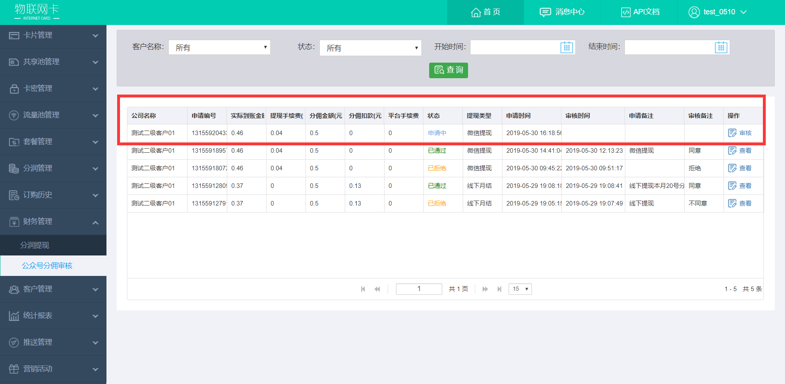Screen dimensions: 785x384
Task: Click application number 1315591807 cell
Action: pyautogui.click(x=207, y=168)
